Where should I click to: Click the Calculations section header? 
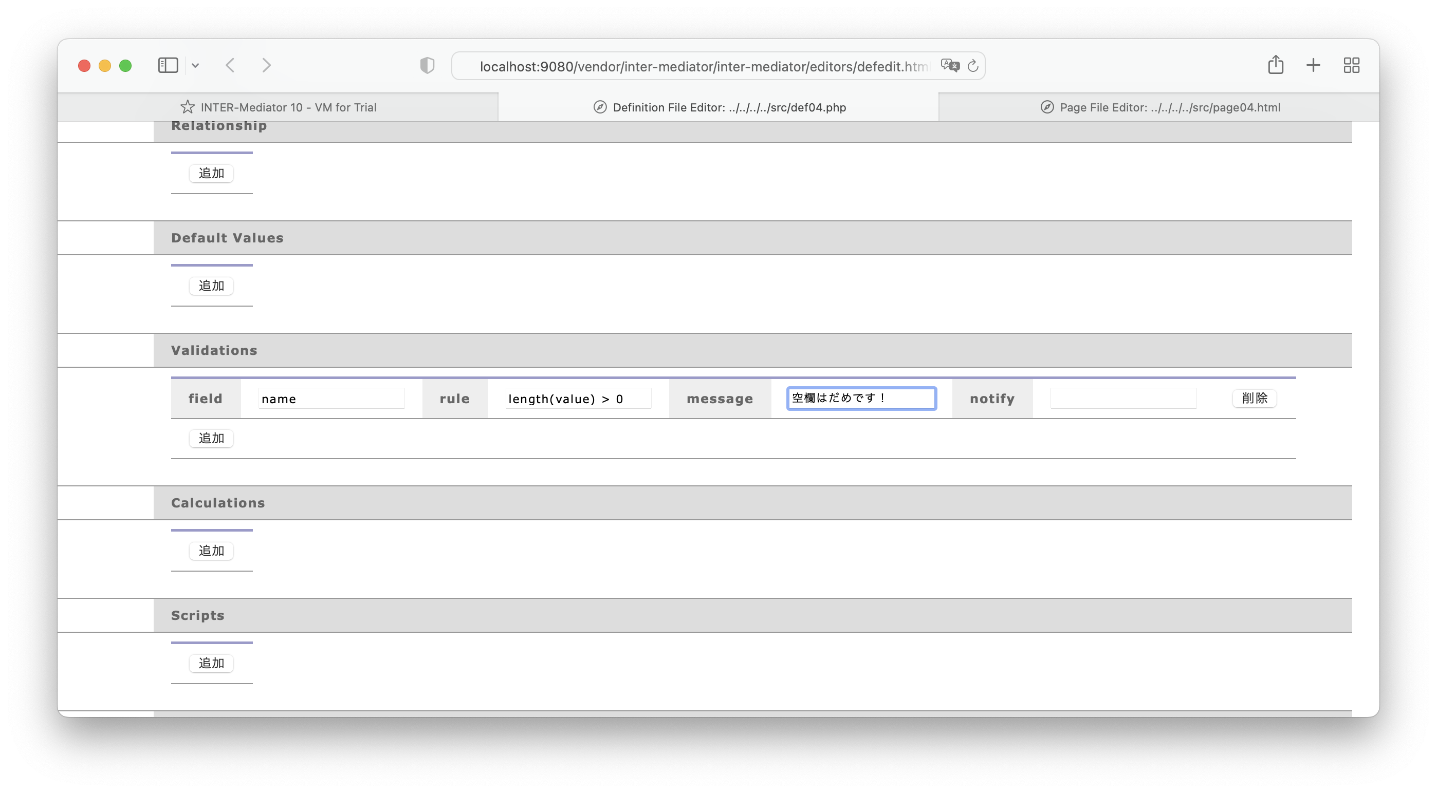click(x=752, y=503)
